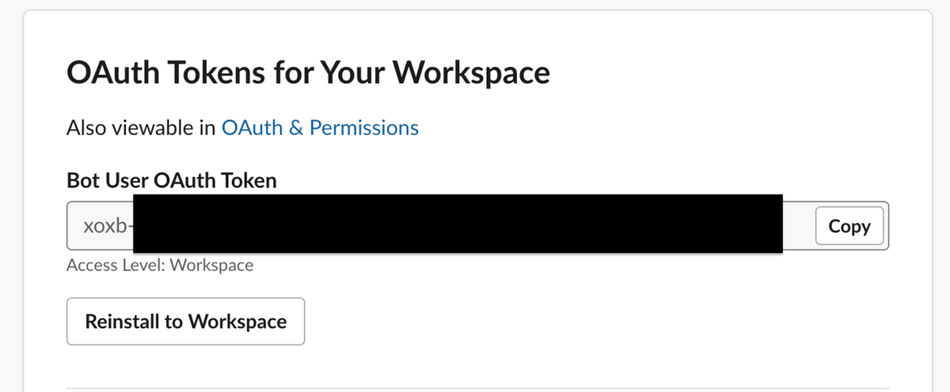This screenshot has width=950, height=392.
Task: Focus the Bot User OAuth Token field
Action: (477, 226)
